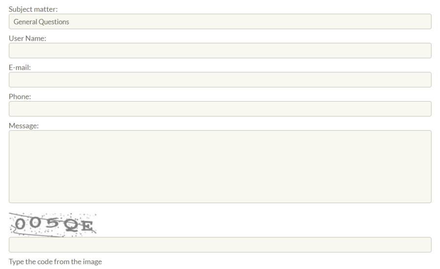
Task: Click the E-mail label text
Action: click(x=20, y=67)
